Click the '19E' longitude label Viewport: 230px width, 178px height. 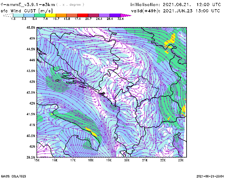109,160
